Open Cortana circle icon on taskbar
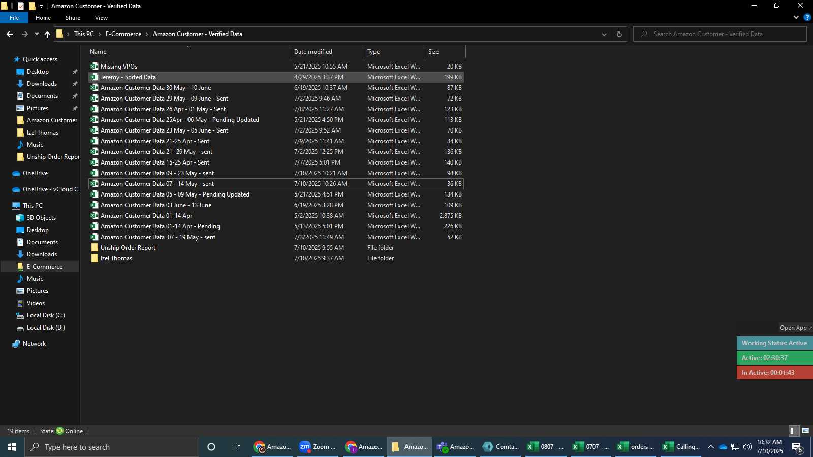Viewport: 813px width, 457px height. coord(211,447)
